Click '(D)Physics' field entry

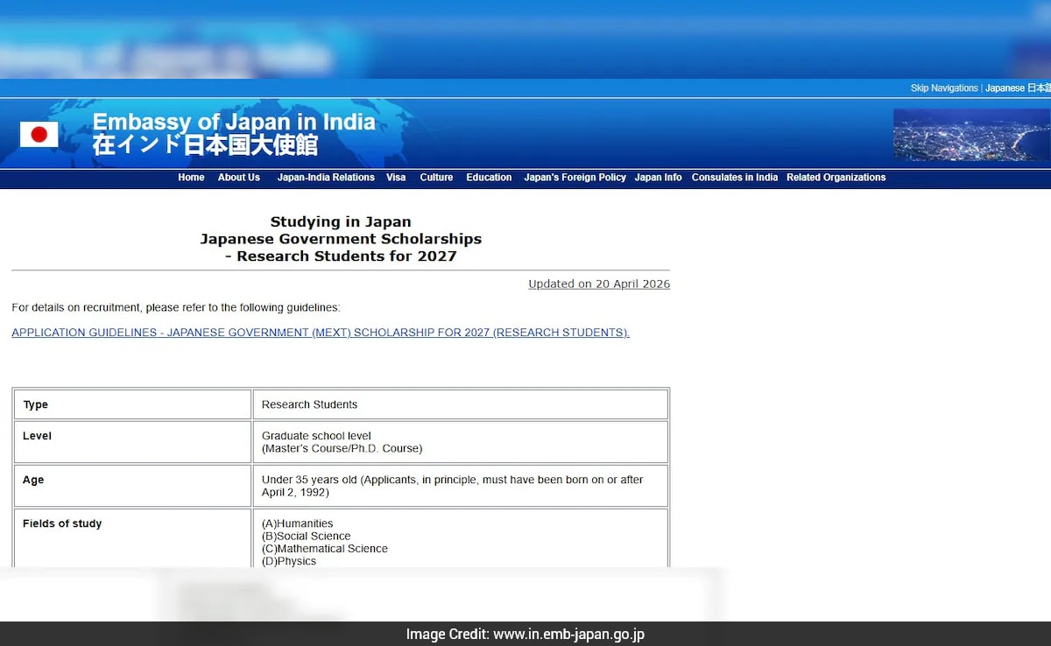[x=288, y=561]
